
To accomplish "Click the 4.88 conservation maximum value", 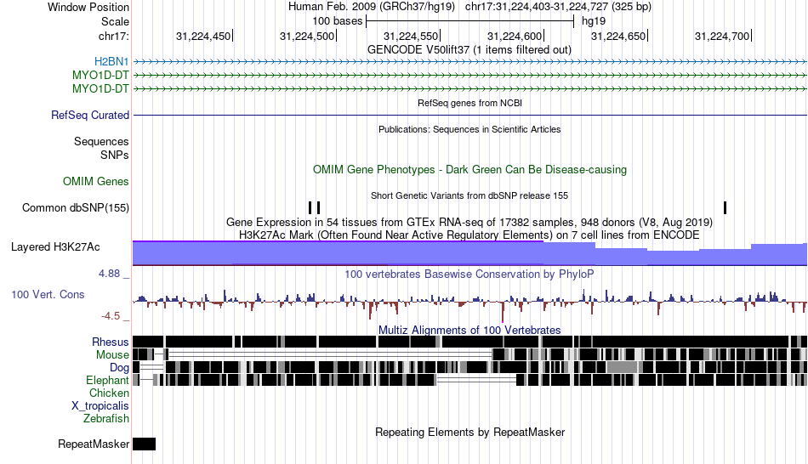I will [x=109, y=274].
